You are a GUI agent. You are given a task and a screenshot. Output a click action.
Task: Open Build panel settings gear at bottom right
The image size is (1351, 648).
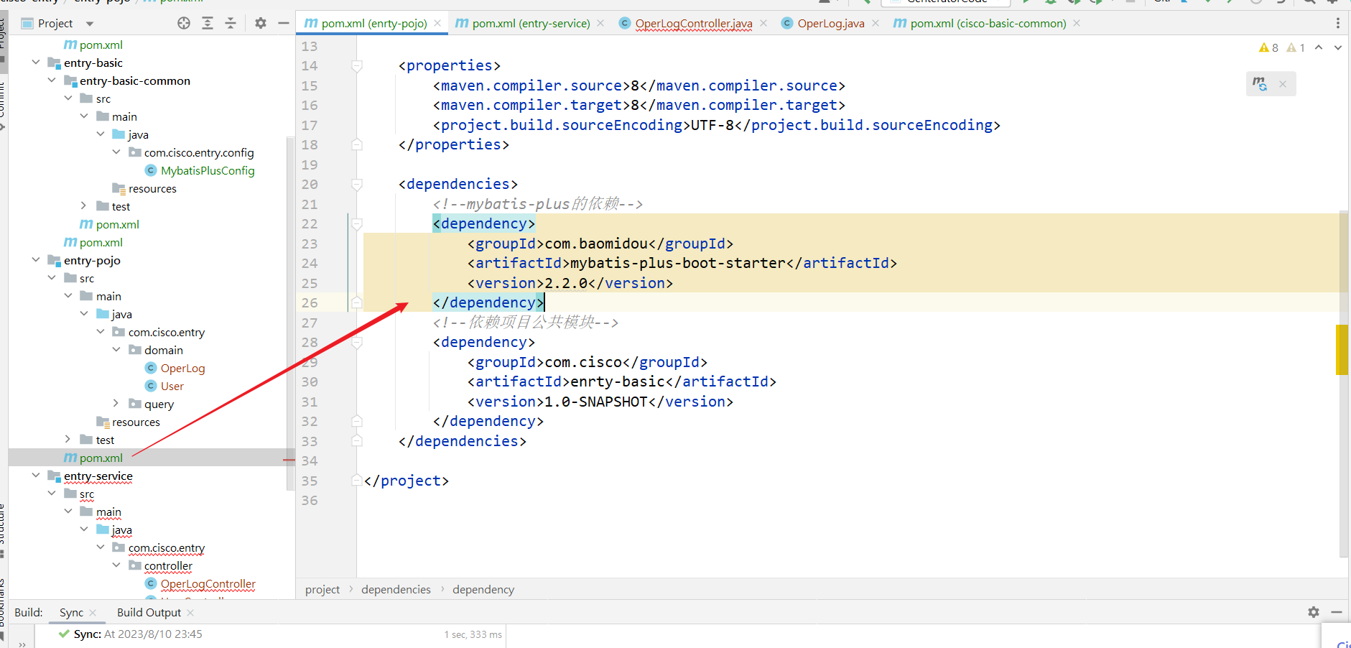click(1314, 612)
